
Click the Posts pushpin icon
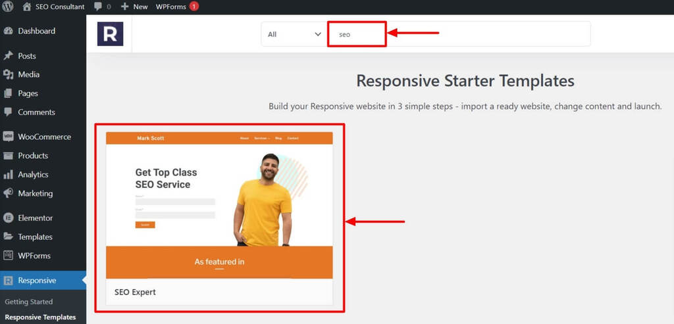8,56
